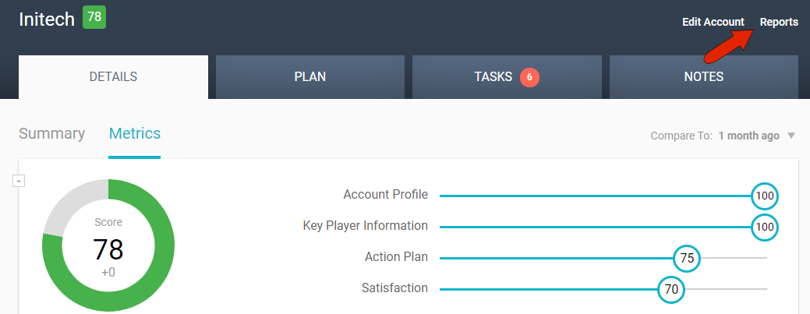Click the Satisfaction metric label
The image size is (810, 314).
[x=394, y=288]
